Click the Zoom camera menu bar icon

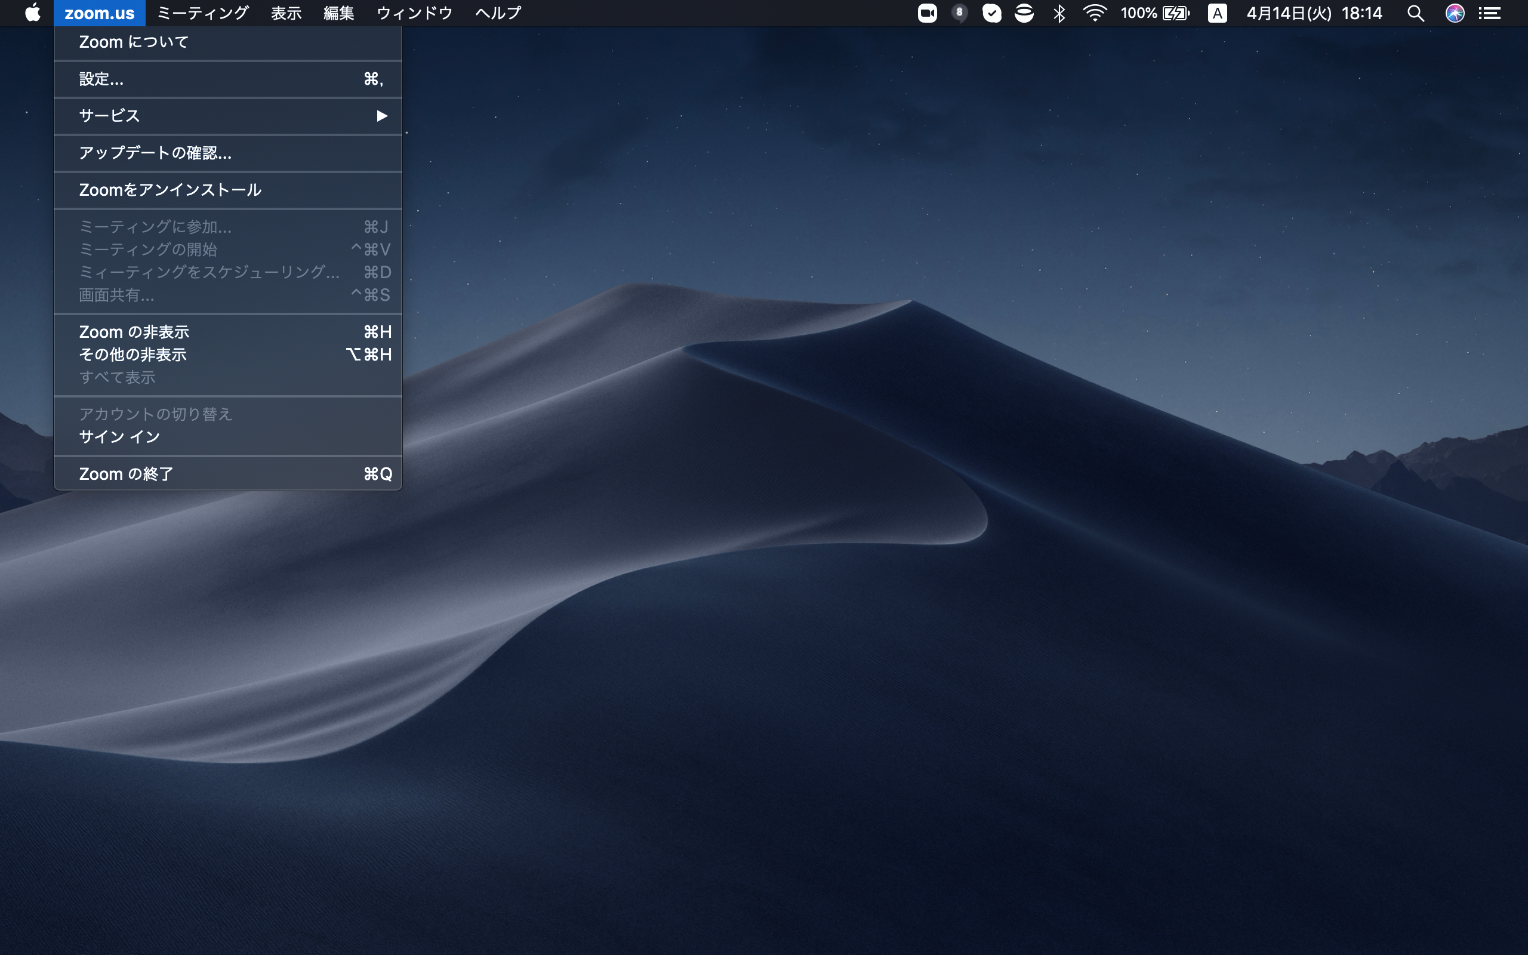click(927, 13)
